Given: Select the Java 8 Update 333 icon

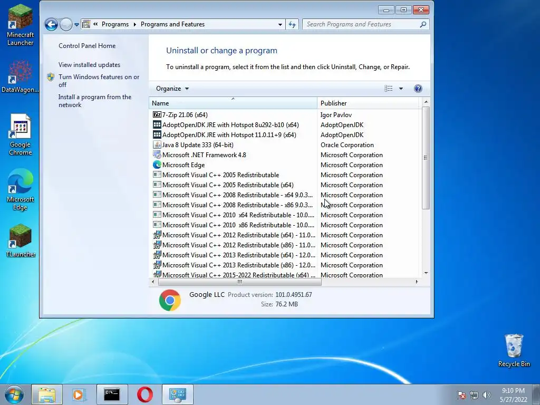Looking at the screenshot, I should pyautogui.click(x=157, y=145).
